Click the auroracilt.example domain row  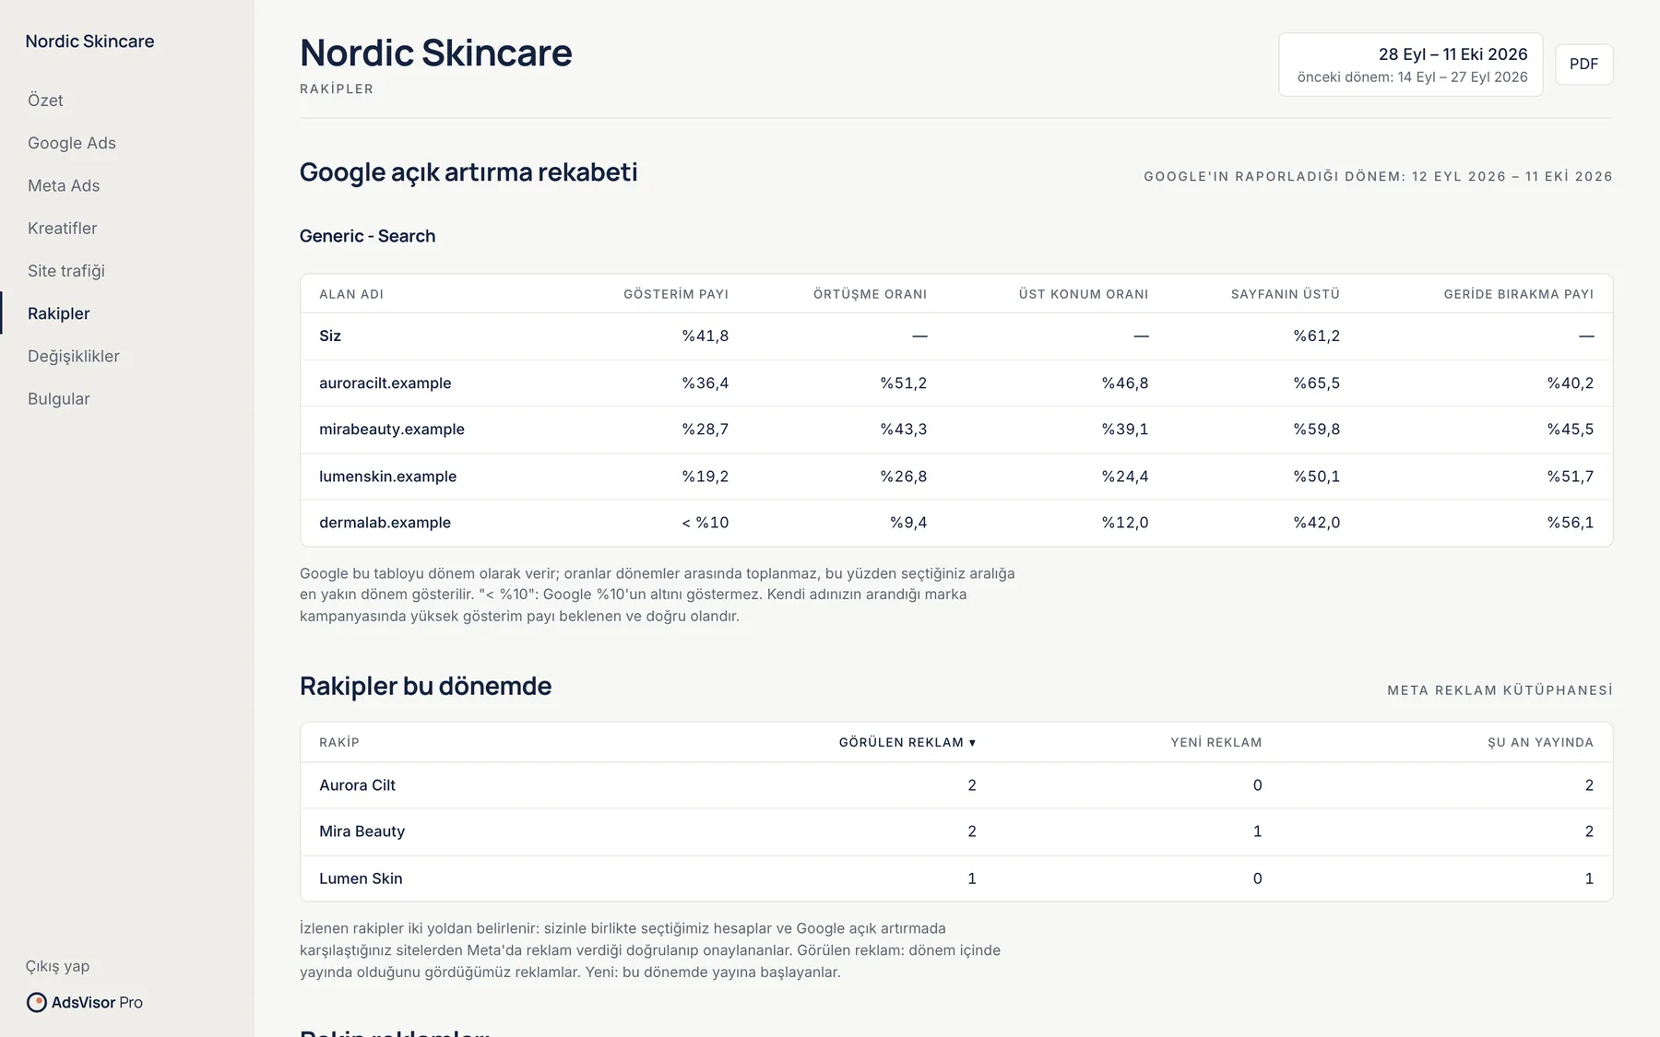click(x=956, y=383)
